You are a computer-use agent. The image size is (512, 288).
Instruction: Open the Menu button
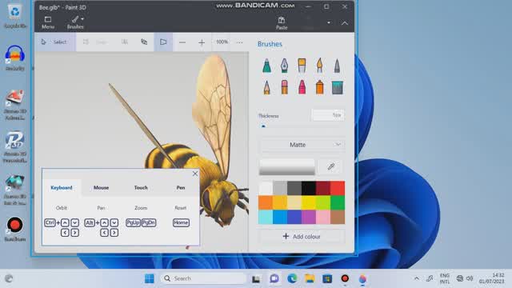(x=48, y=22)
